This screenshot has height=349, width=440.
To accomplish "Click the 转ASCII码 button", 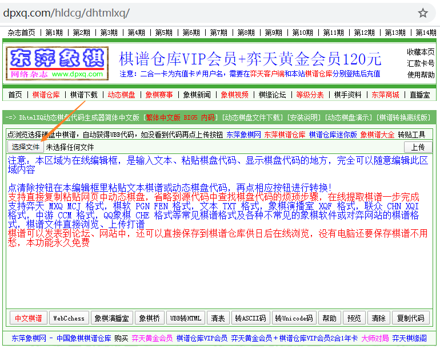I will coord(251,318).
